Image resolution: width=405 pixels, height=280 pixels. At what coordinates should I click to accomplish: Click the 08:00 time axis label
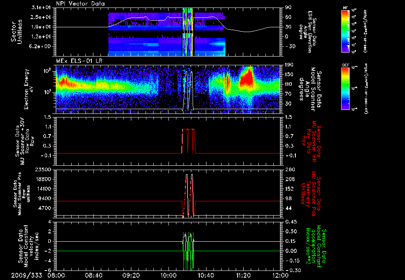click(x=56, y=276)
